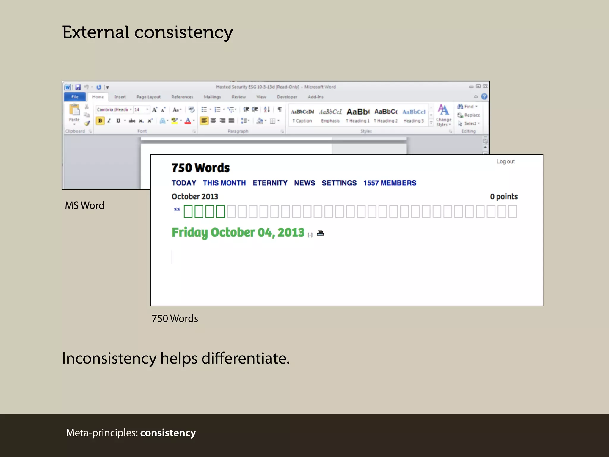Click the Paste clipboard icon
Screen dimensions: 609x457
[x=74, y=109]
